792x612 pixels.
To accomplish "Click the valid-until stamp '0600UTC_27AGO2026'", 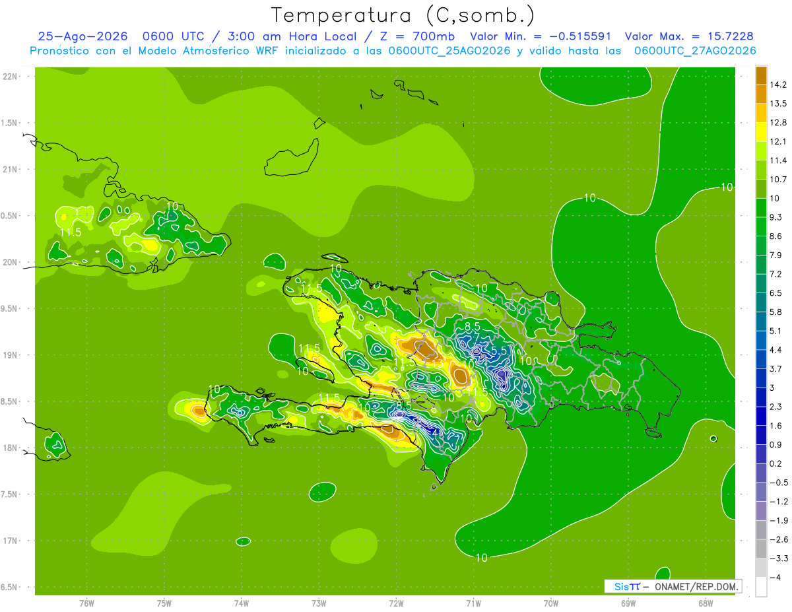I will click(x=695, y=51).
